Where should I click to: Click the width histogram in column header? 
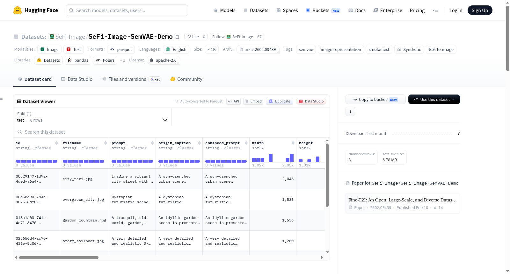pos(273,158)
